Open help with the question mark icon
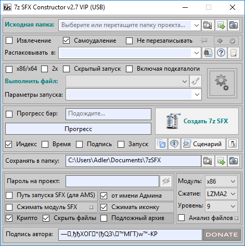 pyautogui.click(x=221, y=53)
